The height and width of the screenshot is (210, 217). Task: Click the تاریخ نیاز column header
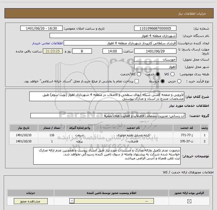coord(24,128)
